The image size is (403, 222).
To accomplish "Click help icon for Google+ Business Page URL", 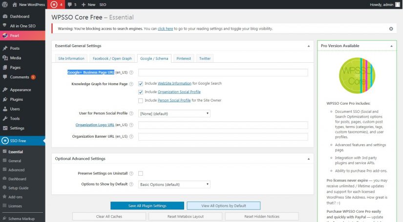I will point(131,73).
